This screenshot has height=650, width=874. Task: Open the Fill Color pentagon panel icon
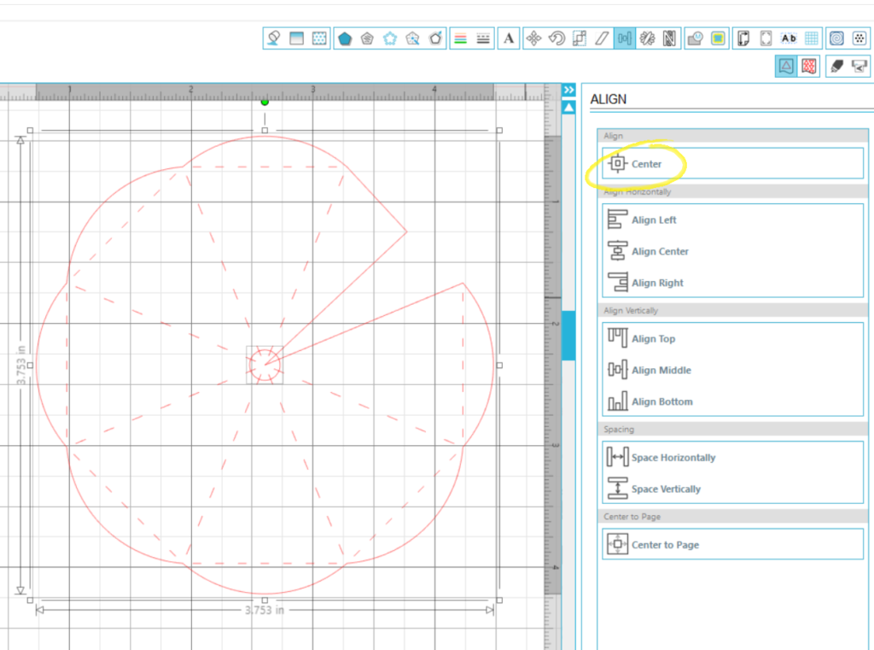(x=345, y=38)
